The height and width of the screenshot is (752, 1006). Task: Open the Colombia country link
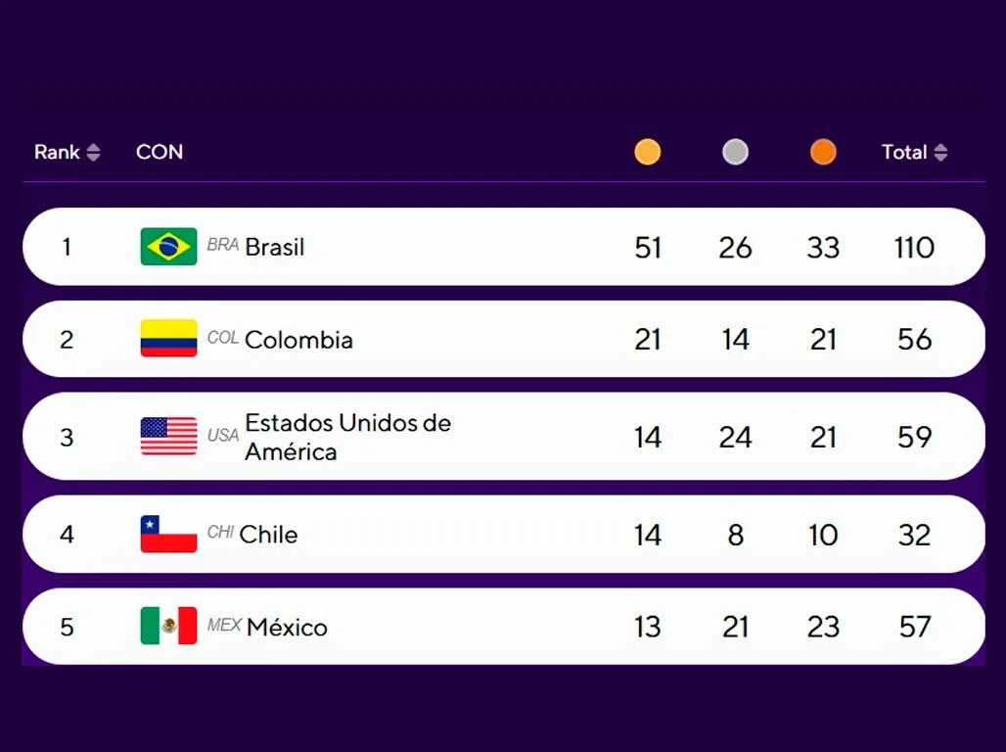(x=298, y=340)
